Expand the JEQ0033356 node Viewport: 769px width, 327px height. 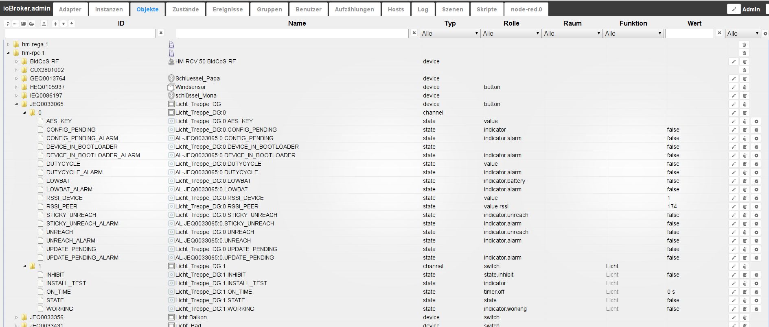[x=16, y=318]
